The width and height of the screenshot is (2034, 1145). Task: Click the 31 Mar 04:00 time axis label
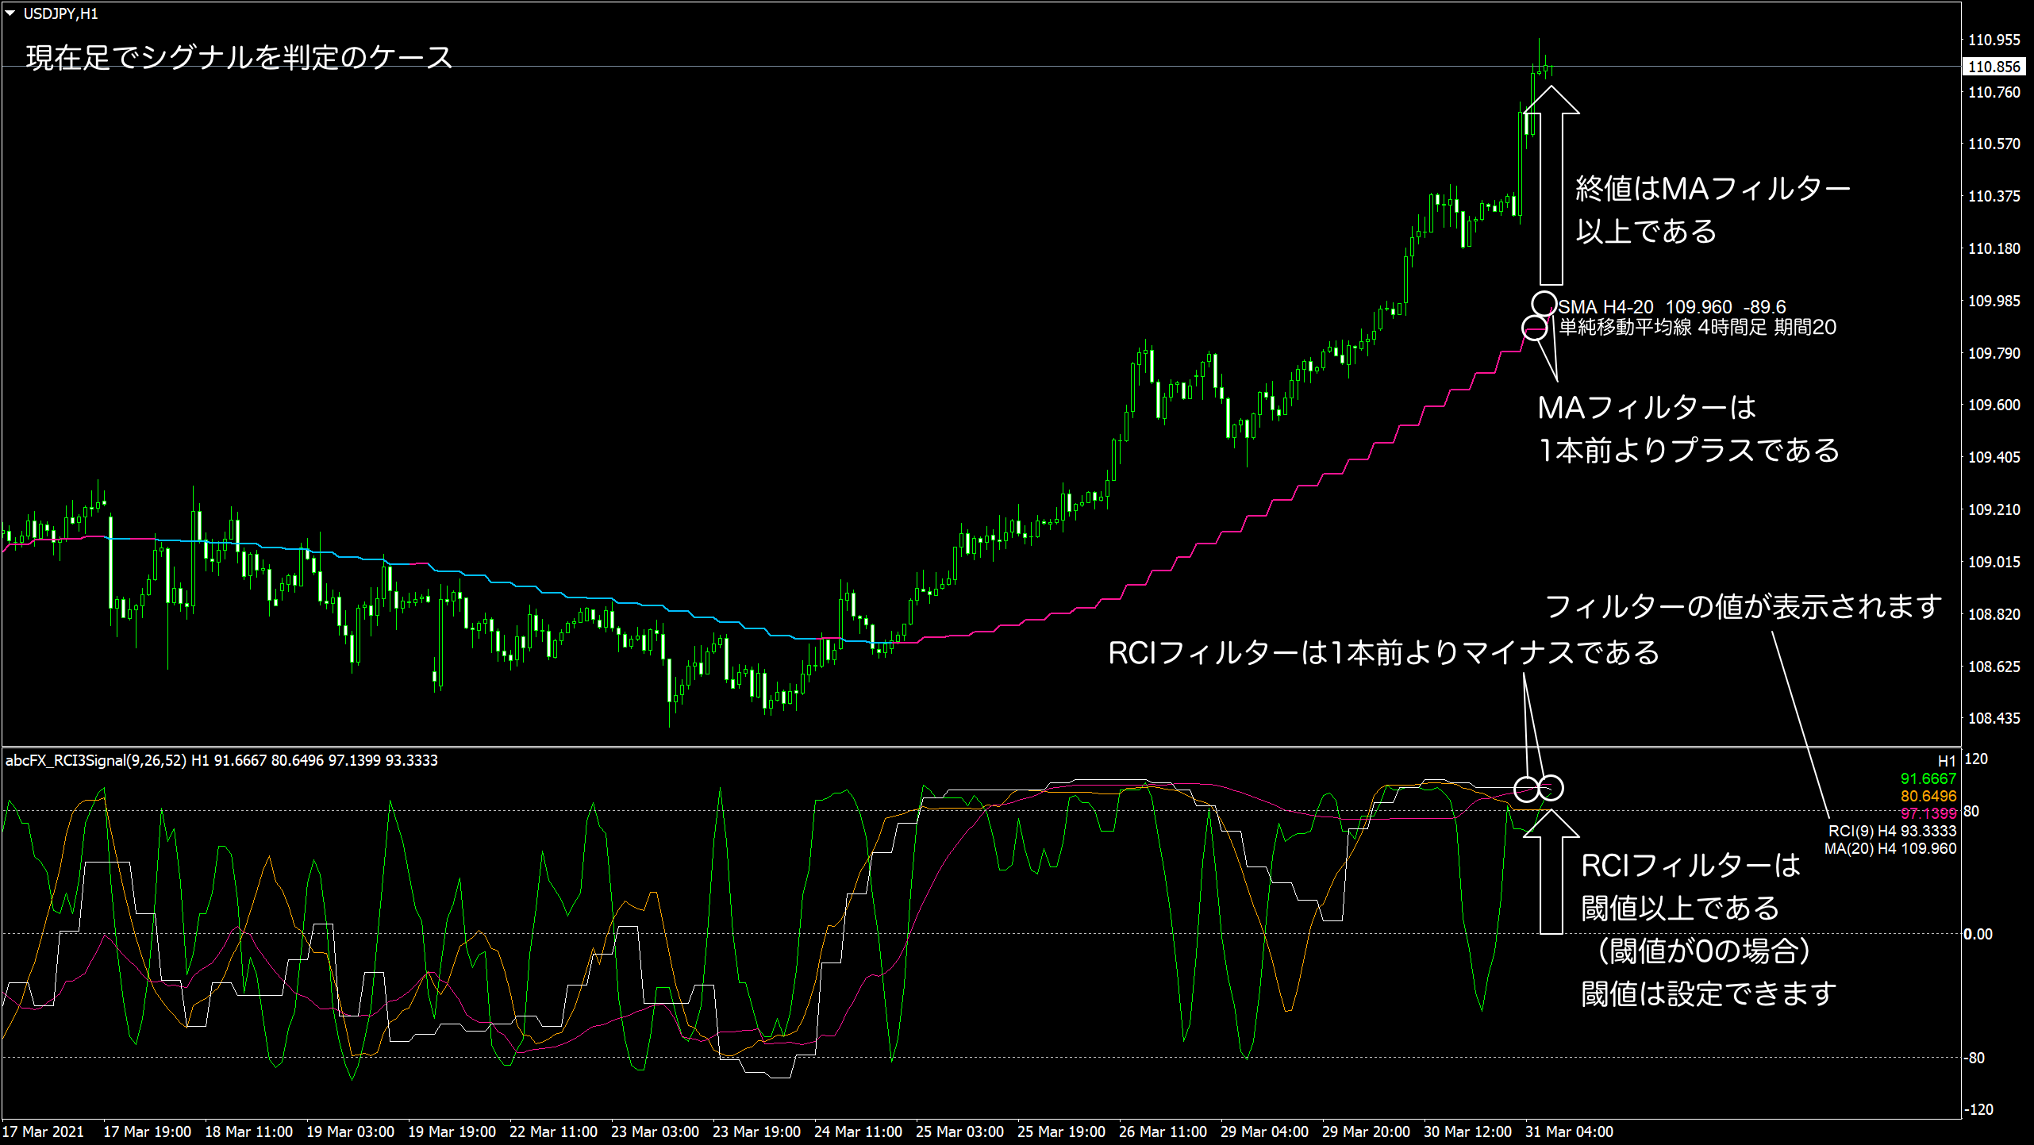point(1568,1132)
